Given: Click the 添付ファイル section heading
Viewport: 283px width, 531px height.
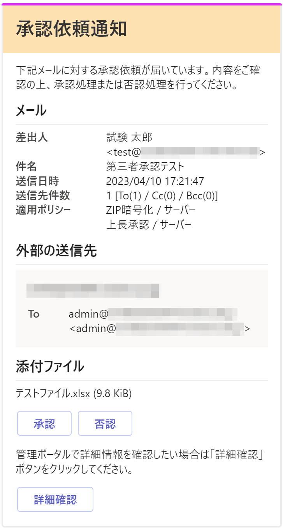Looking at the screenshot, I should click(x=50, y=366).
